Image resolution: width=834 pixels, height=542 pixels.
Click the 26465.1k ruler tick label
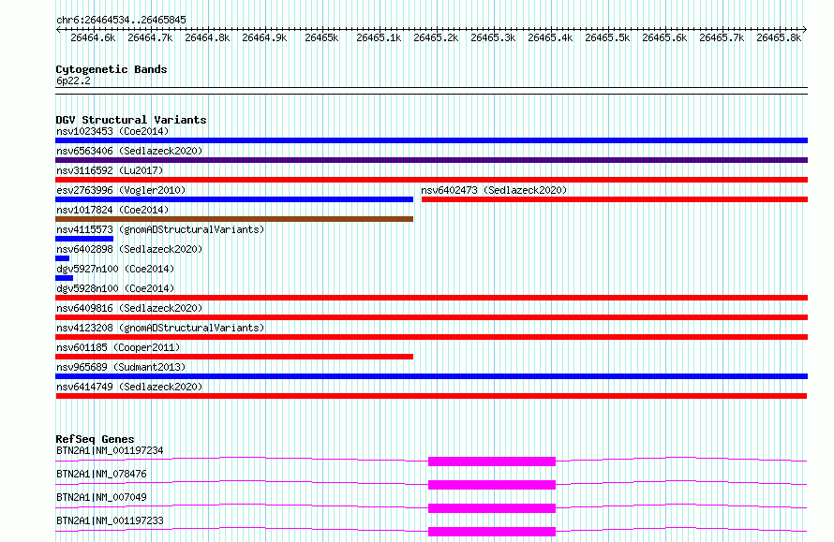379,37
